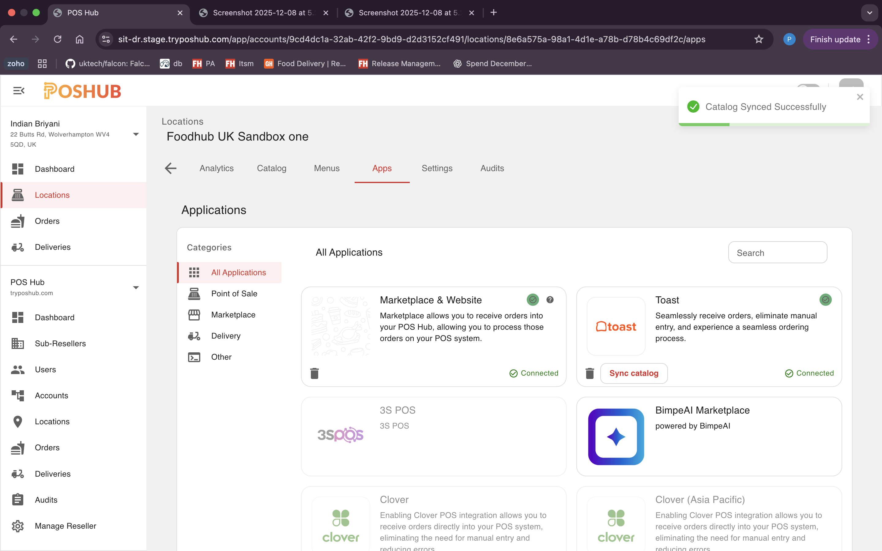This screenshot has width=882, height=551.
Task: Collapse the sidebar navigation menu
Action: [x=19, y=91]
